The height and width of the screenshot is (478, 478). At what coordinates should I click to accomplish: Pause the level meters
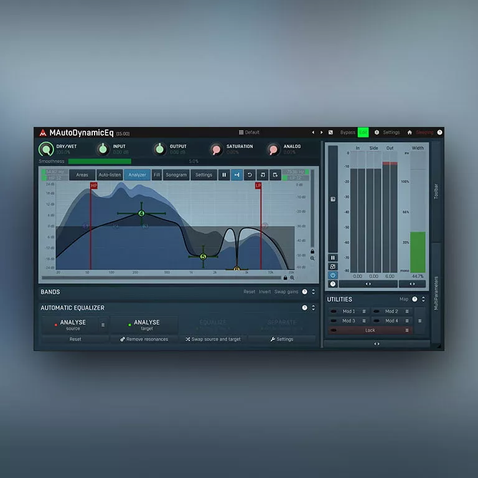pos(333,258)
